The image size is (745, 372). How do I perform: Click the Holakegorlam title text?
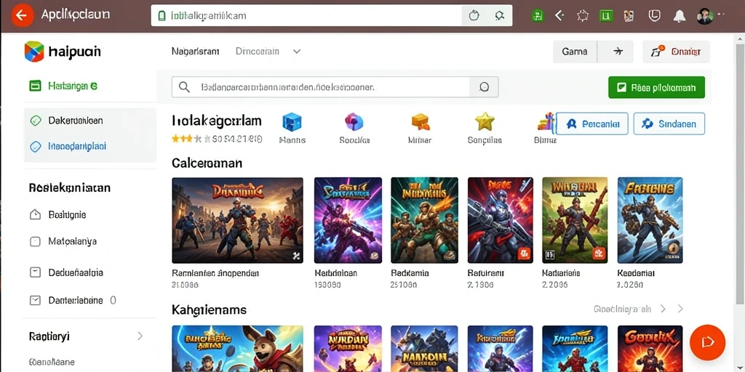216,121
